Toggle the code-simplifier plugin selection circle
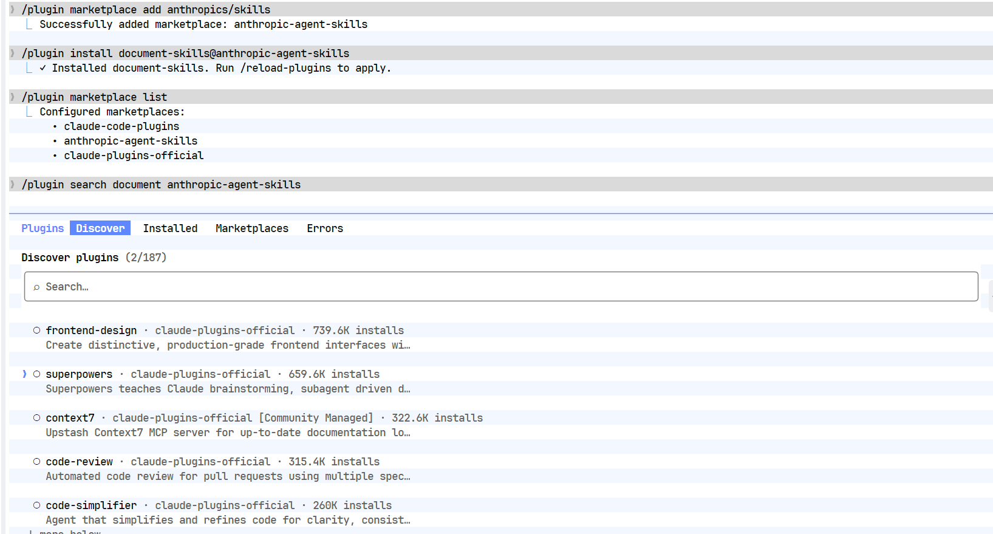The height and width of the screenshot is (534, 993). [36, 505]
